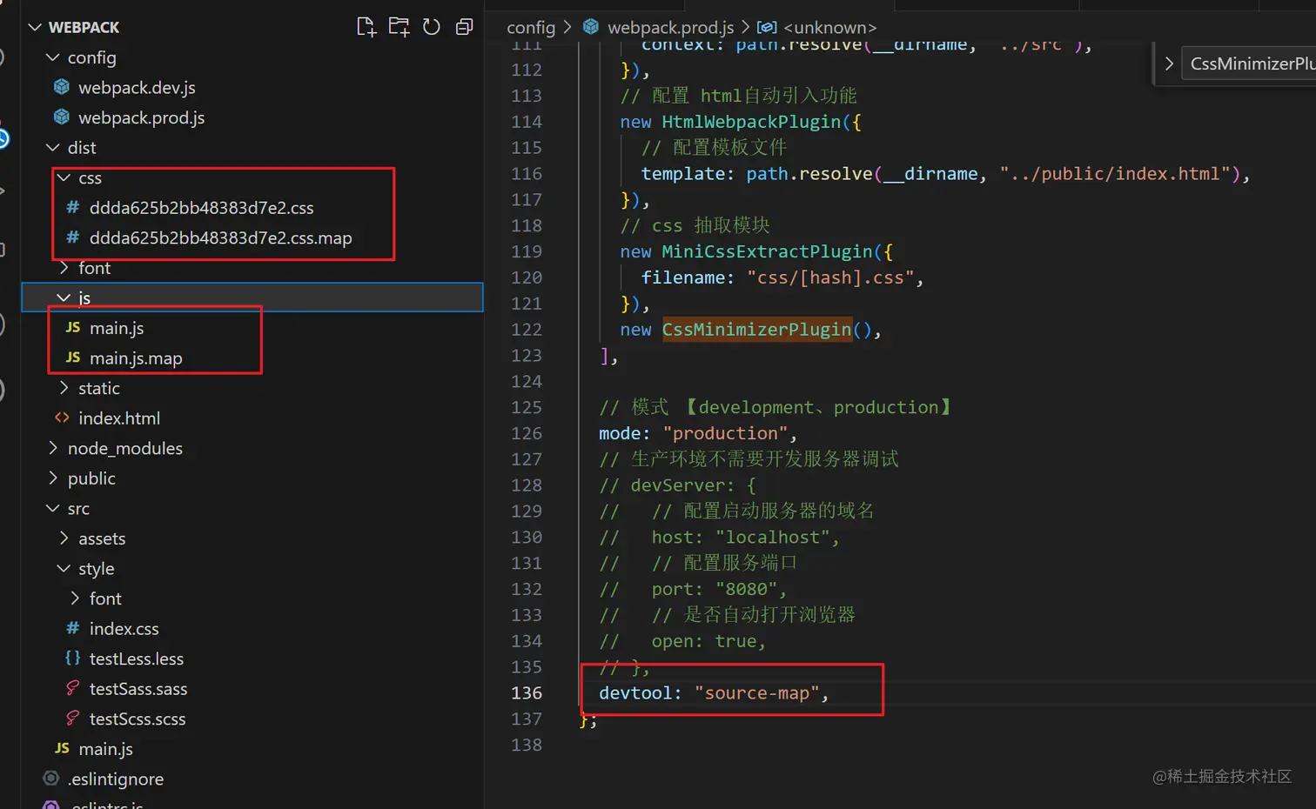This screenshot has height=809, width=1316.
Task: Expand the node_modules folder
Action: [53, 448]
